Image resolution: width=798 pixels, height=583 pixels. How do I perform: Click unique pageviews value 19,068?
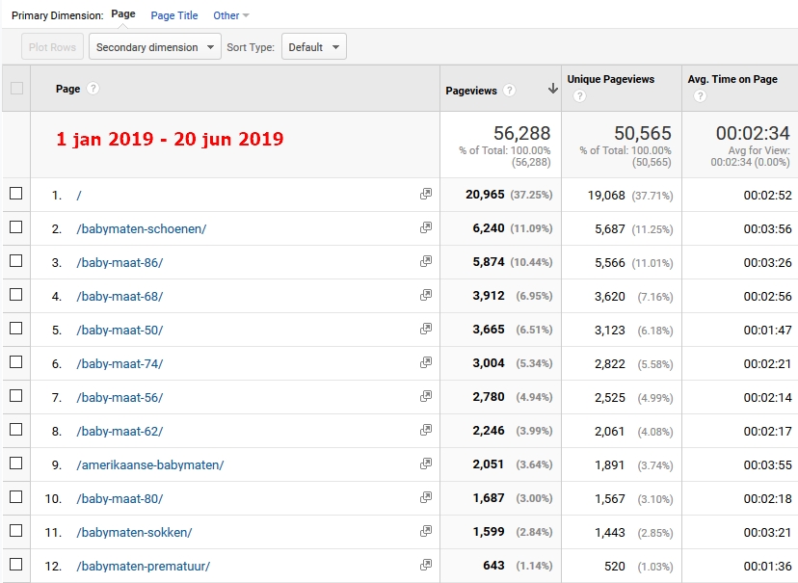pos(606,196)
